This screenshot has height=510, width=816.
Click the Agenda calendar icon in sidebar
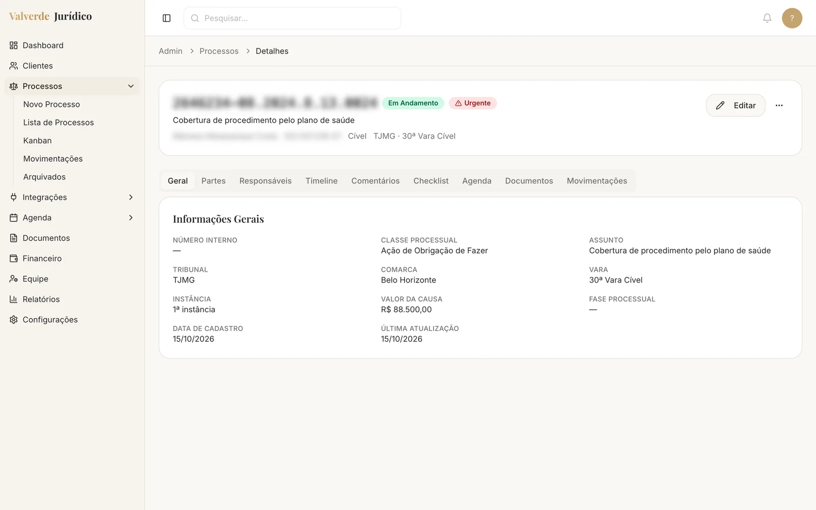point(14,218)
